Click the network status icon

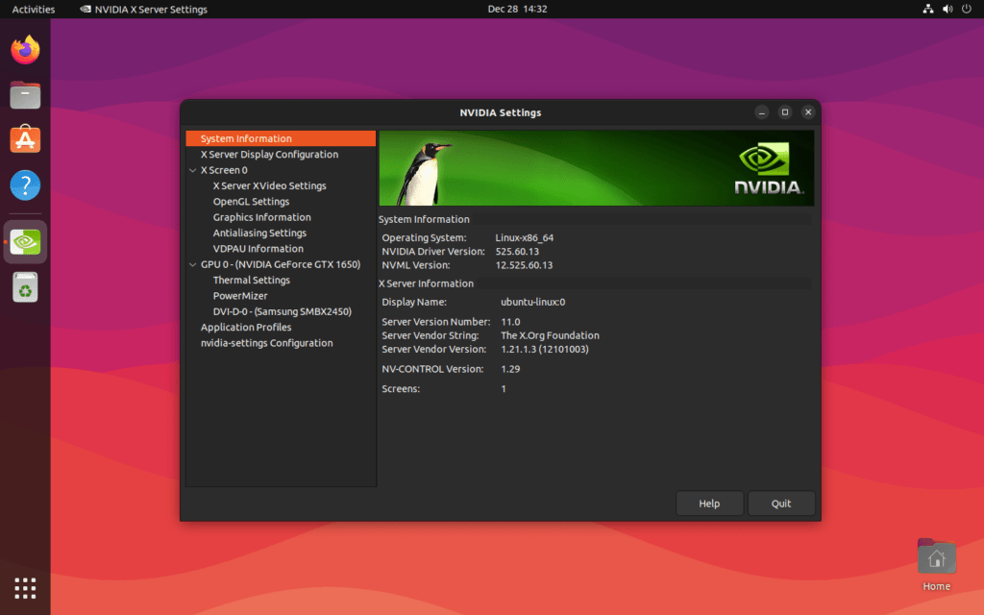927,9
